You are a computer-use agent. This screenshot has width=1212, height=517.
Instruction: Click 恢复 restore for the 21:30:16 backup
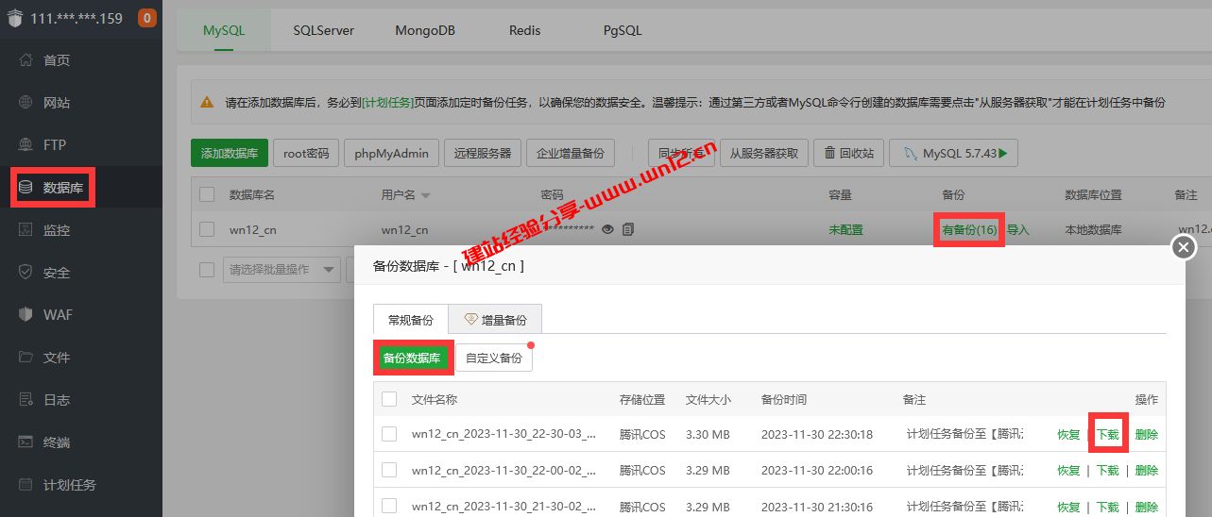coord(1068,508)
